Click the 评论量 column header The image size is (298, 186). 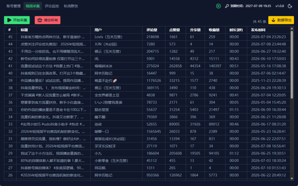(x=152, y=30)
